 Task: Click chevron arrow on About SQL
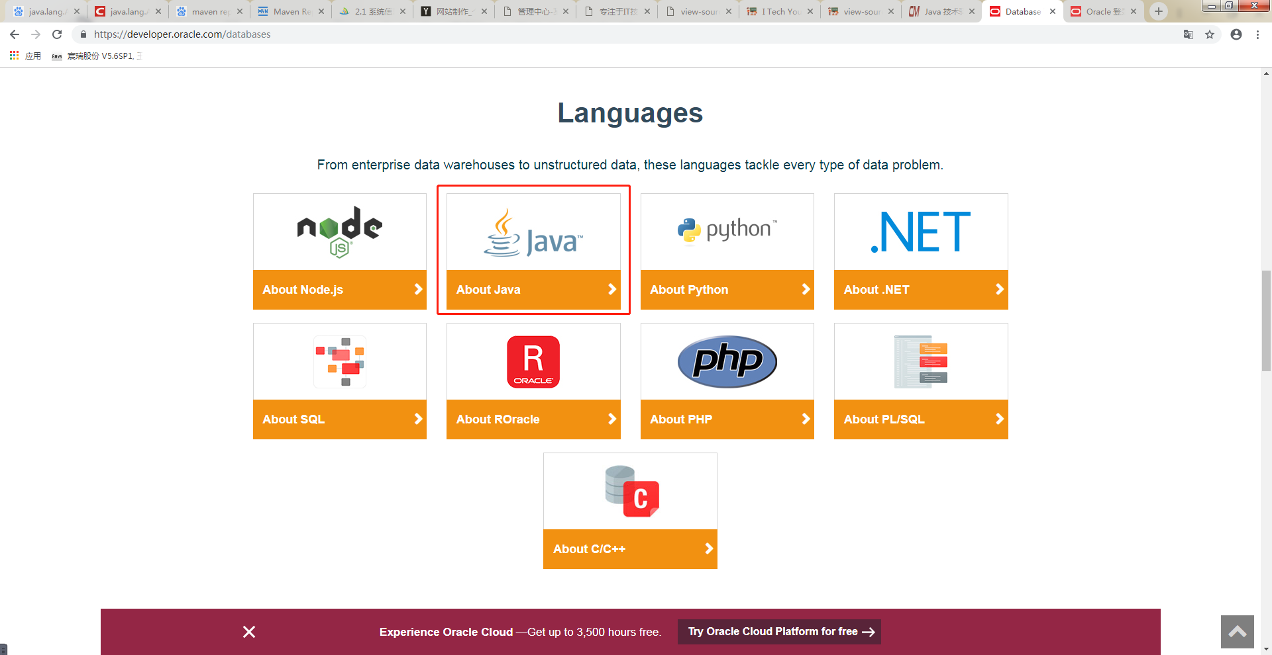(x=418, y=419)
